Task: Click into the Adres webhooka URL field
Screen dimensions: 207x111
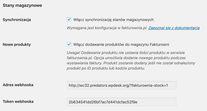Action: pos(121,85)
